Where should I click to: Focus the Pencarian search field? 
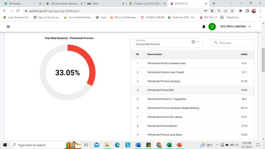pyautogui.click(x=231, y=43)
